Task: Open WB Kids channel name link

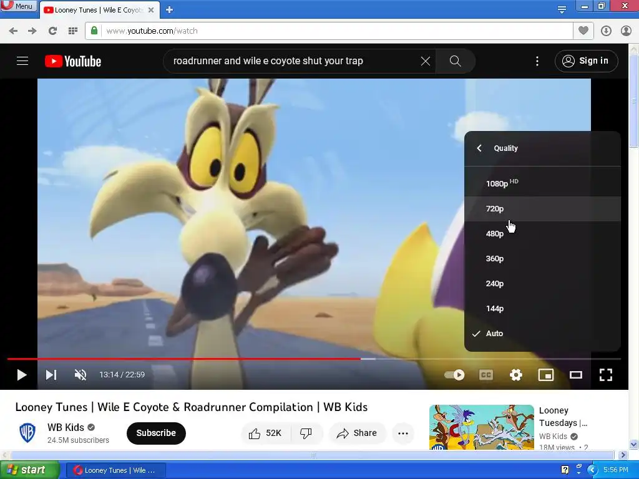Action: 66,427
